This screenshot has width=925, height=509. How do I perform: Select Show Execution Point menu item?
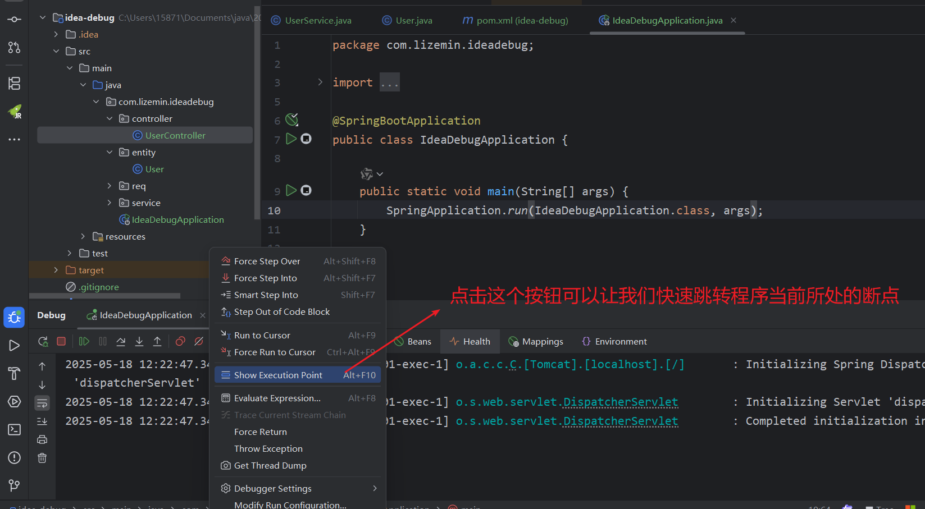pos(278,375)
